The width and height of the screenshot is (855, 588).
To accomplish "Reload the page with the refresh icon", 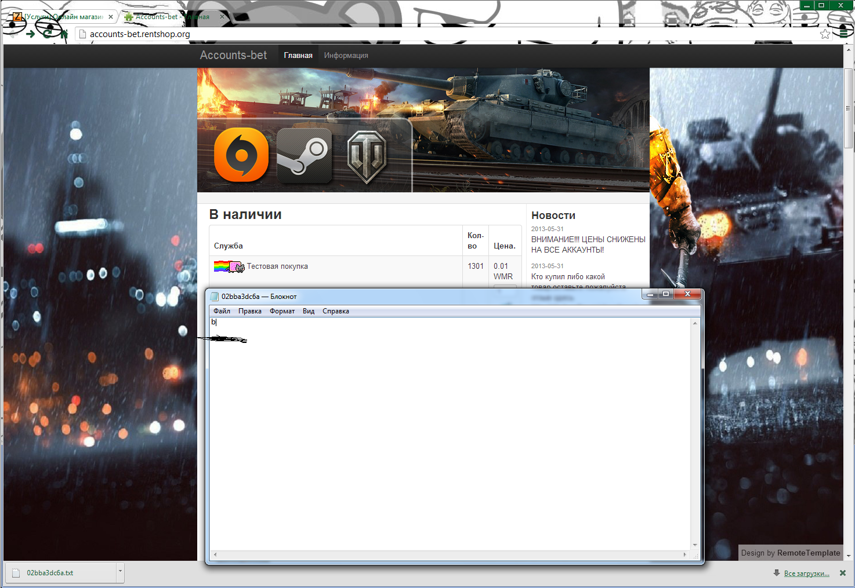I will coord(48,34).
